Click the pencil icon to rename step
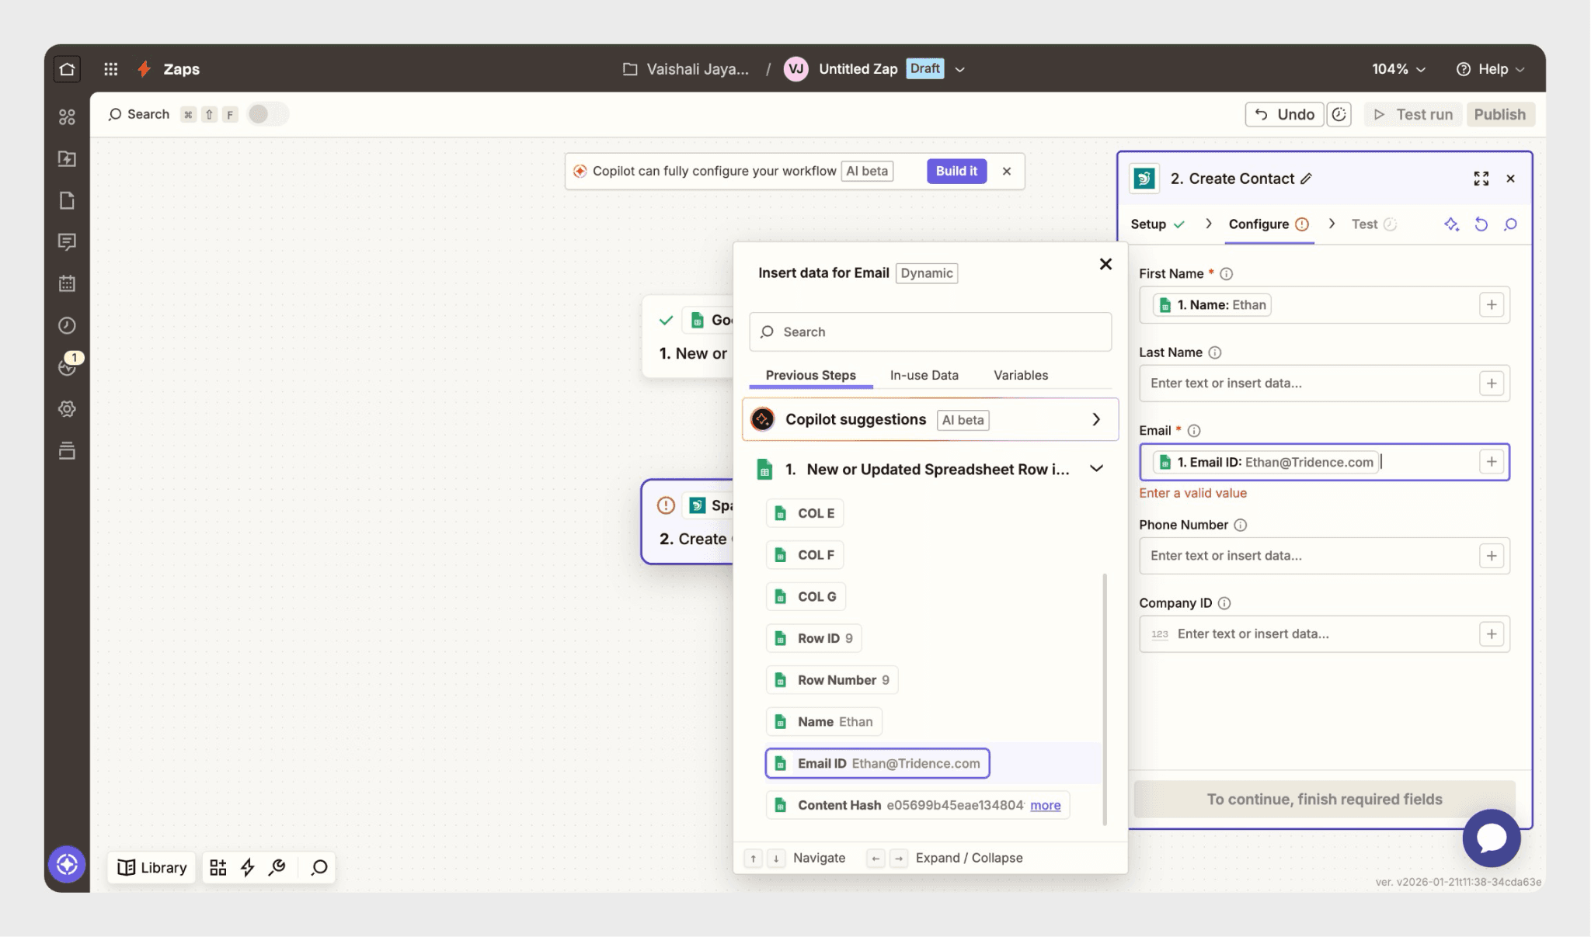This screenshot has width=1591, height=937. click(x=1307, y=179)
